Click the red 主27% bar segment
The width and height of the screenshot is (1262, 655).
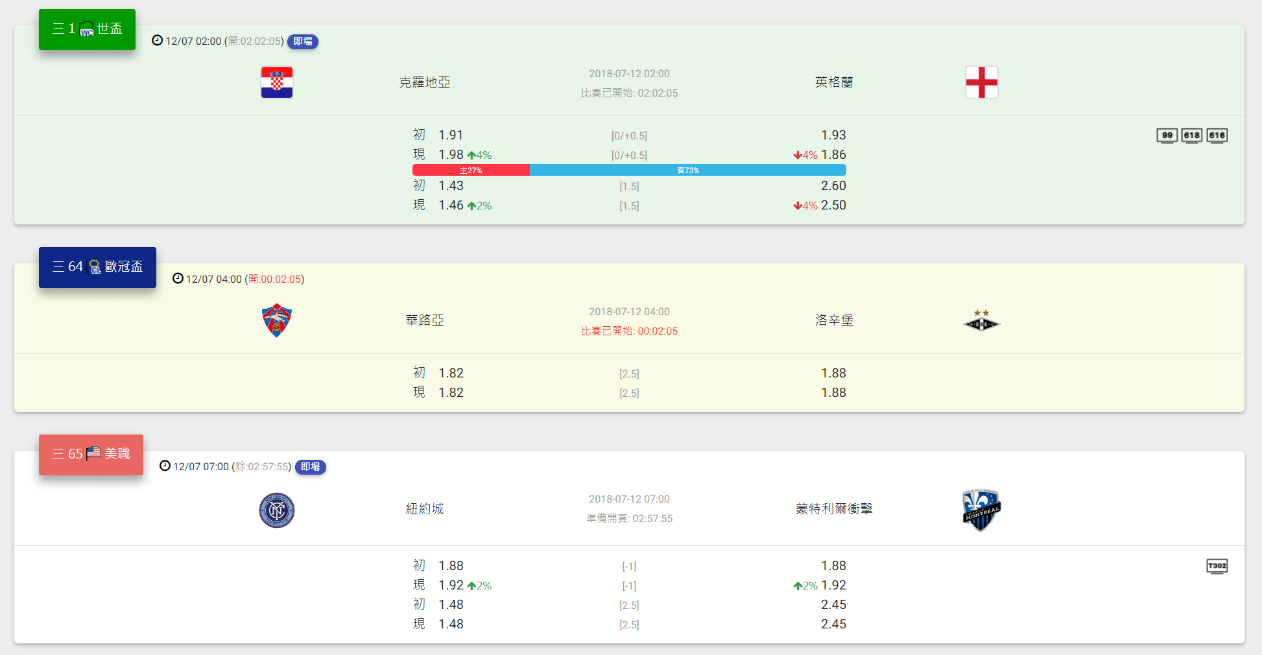471,171
